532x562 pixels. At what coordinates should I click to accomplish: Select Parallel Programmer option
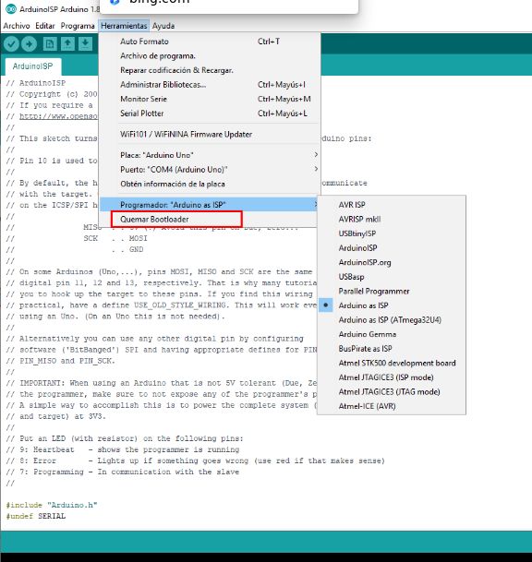click(x=392, y=291)
